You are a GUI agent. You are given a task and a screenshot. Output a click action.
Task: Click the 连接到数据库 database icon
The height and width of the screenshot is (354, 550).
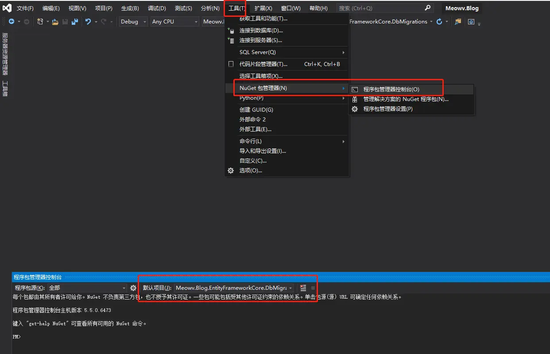pos(231,31)
